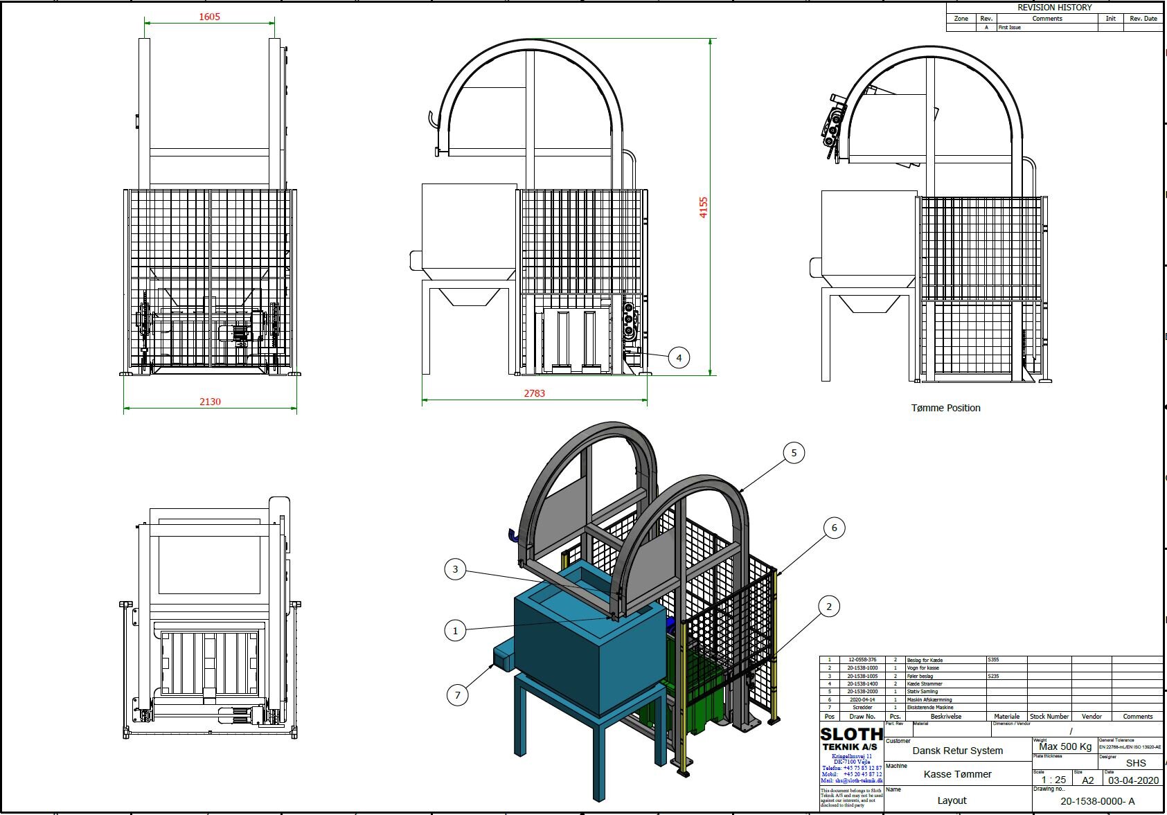Click balloon 1 on the isometric view
1167x815 pixels.
(x=455, y=630)
